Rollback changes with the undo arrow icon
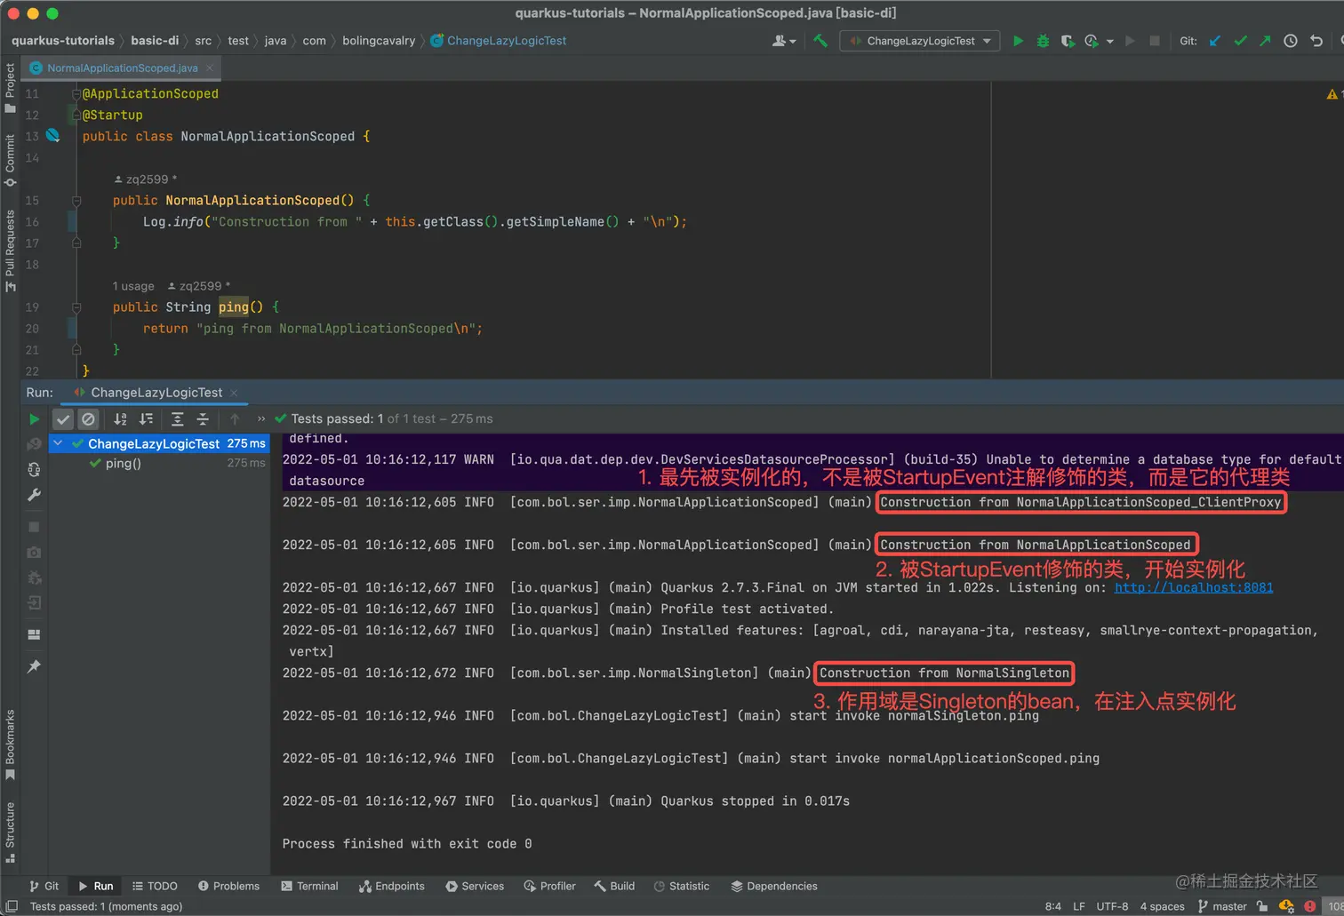The height and width of the screenshot is (916, 1344). click(x=1316, y=41)
